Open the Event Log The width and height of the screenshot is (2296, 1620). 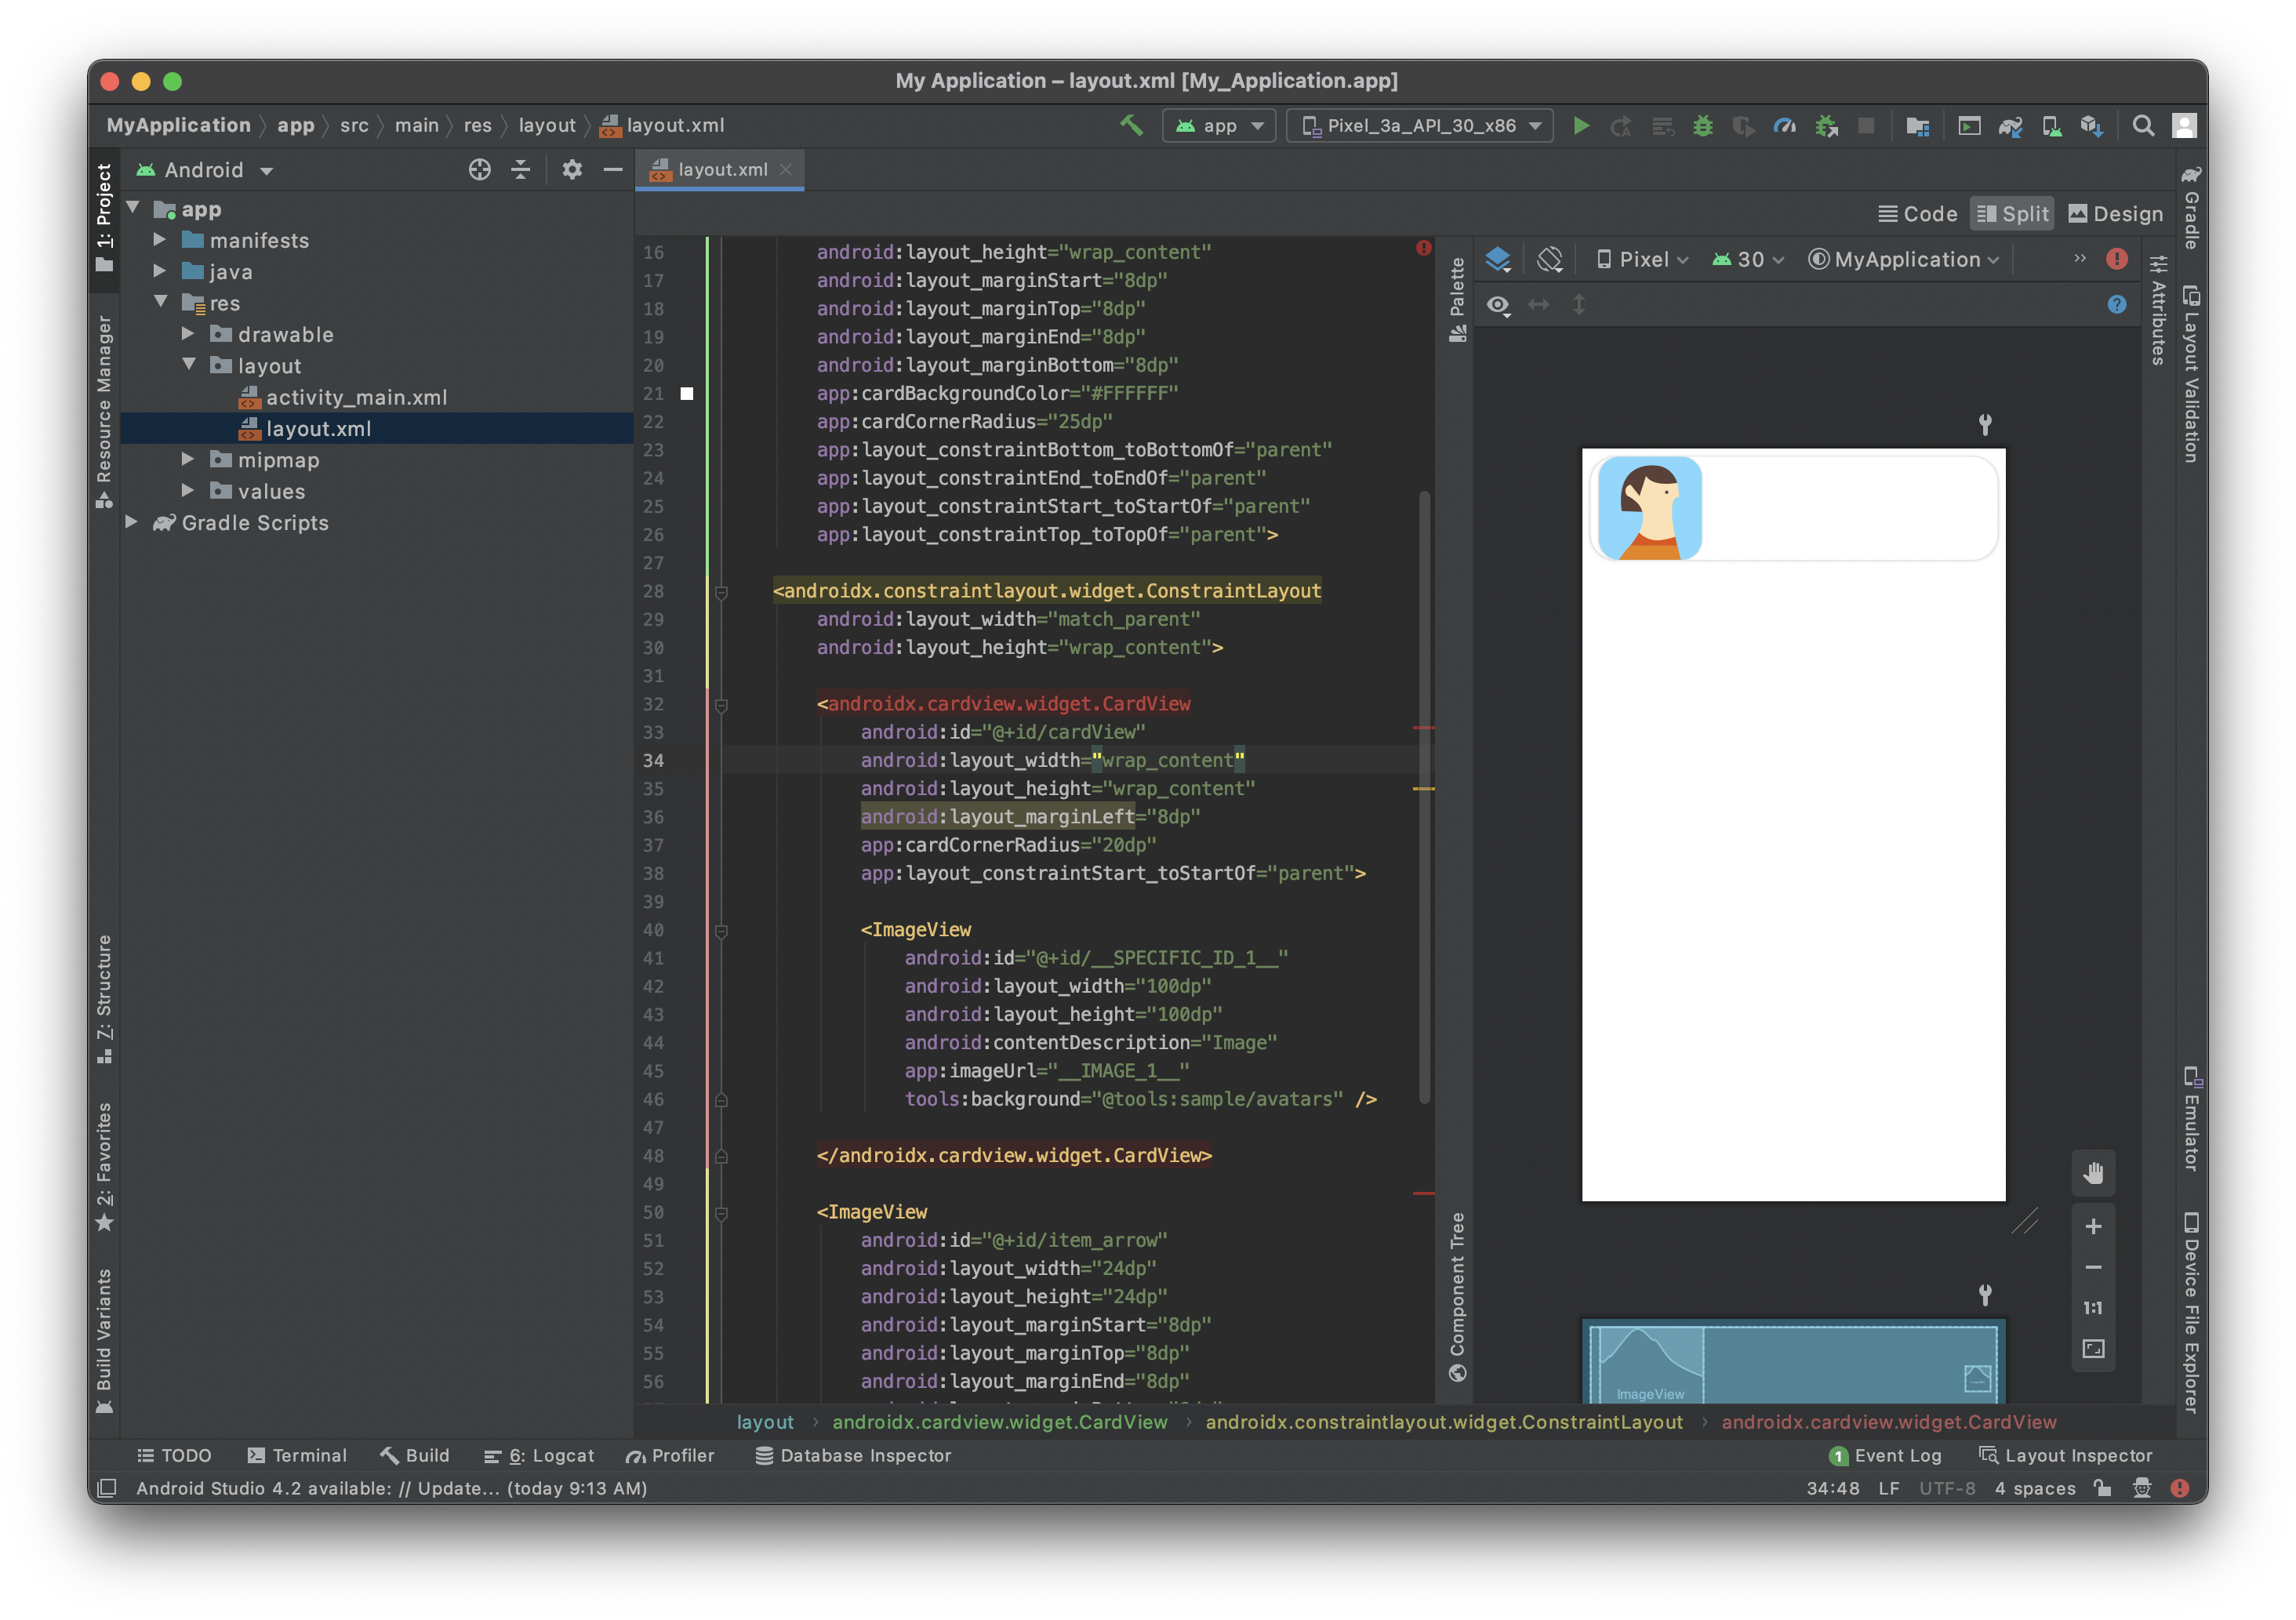[1885, 1455]
